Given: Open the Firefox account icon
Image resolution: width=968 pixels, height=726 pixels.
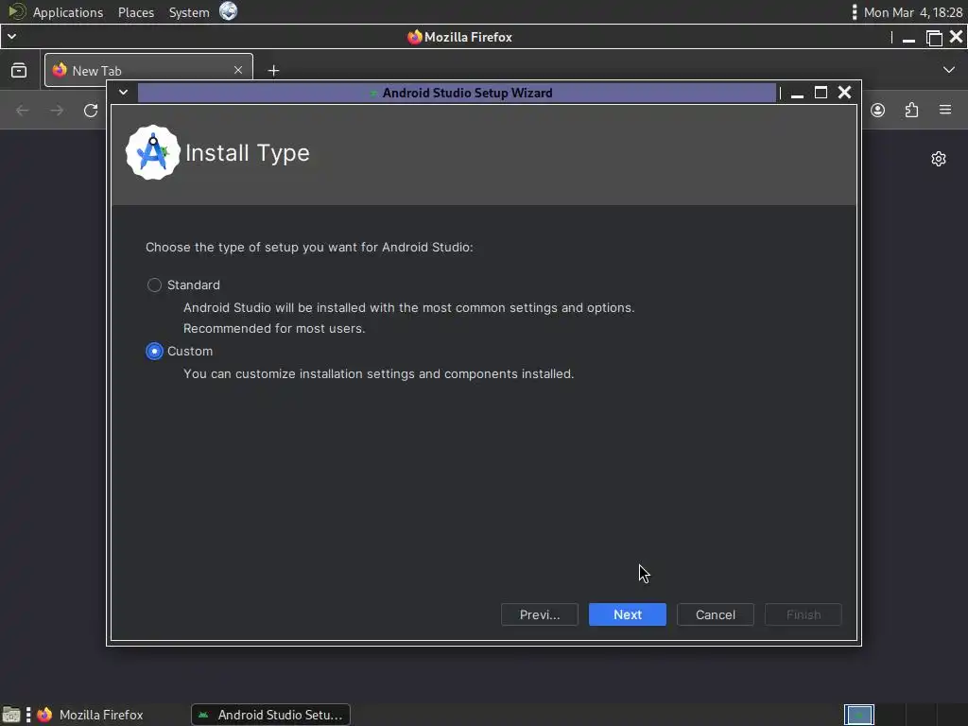Looking at the screenshot, I should (x=878, y=110).
